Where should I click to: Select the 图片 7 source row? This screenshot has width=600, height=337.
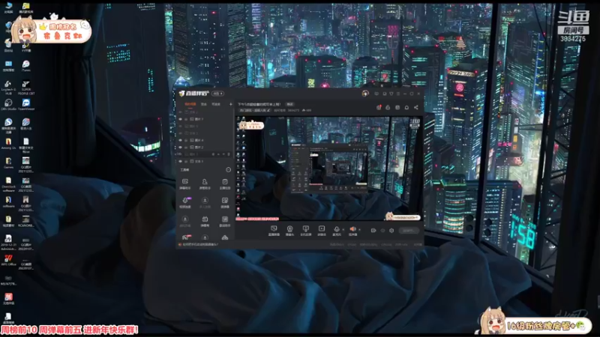pos(205,119)
